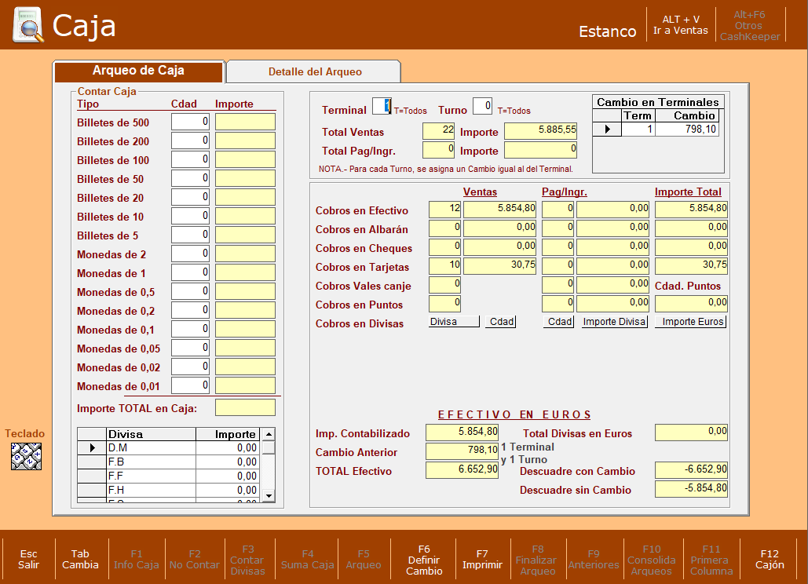
Task: Click the Importe Euros column header button
Action: coord(690,322)
